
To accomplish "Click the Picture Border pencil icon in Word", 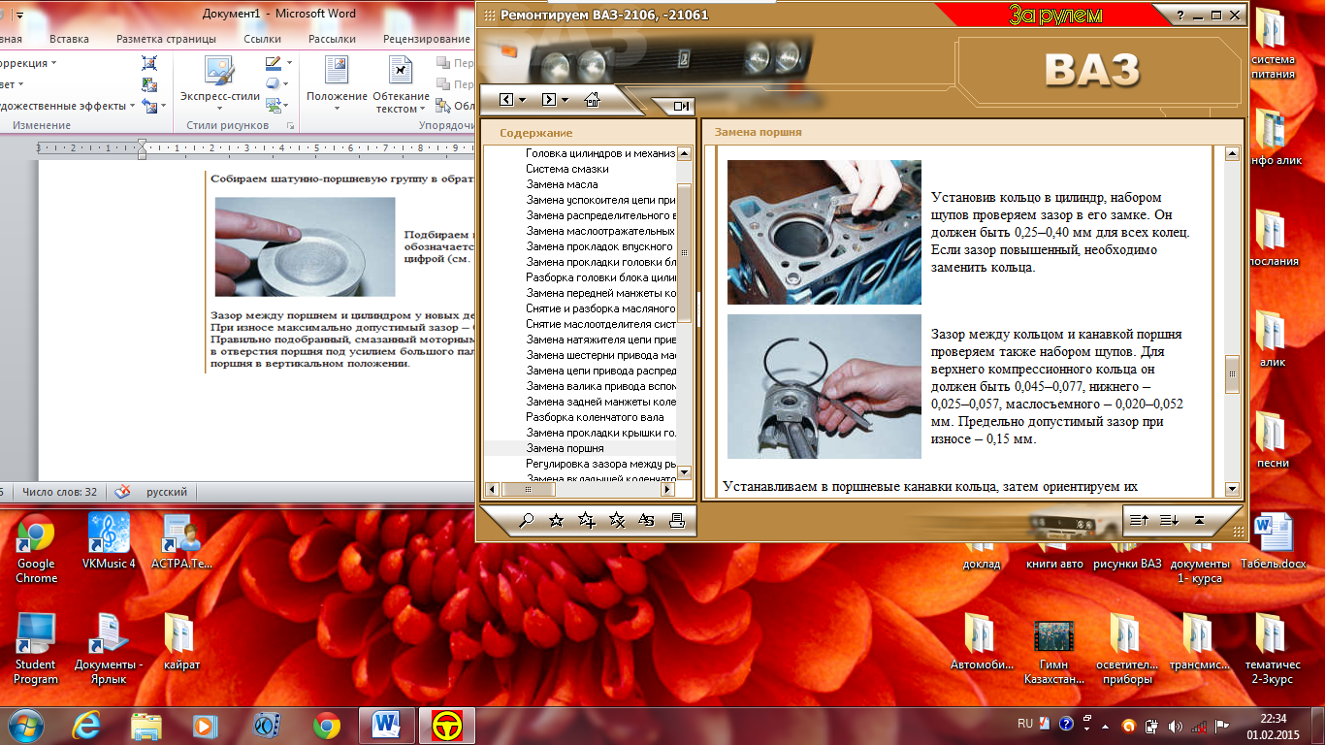I will (x=273, y=63).
